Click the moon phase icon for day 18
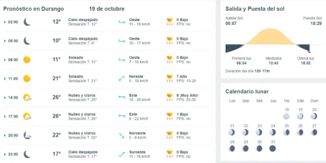 click(x=286, y=116)
